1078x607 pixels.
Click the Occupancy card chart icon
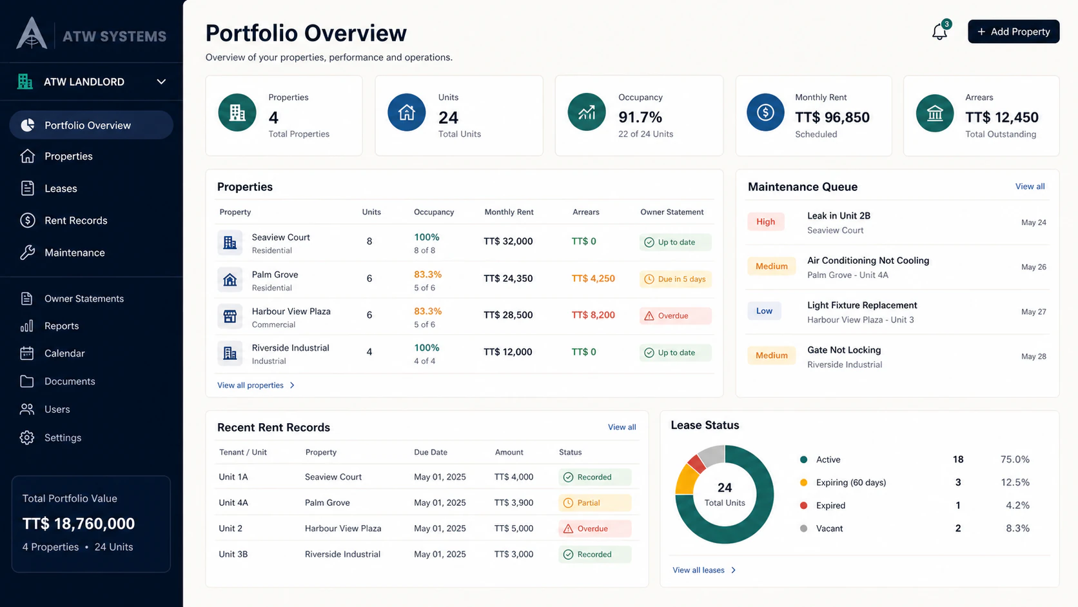(587, 113)
